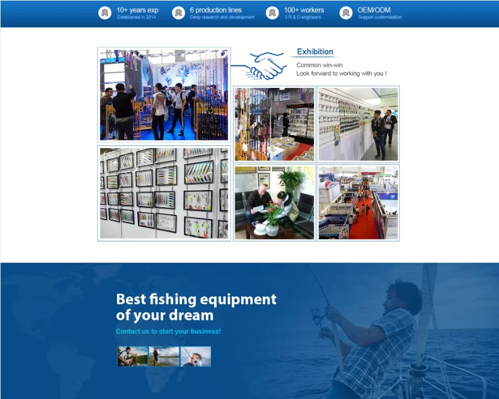Open the office meeting with plant photo
Image resolution: width=499 pixels, height=399 pixels.
[x=274, y=202]
